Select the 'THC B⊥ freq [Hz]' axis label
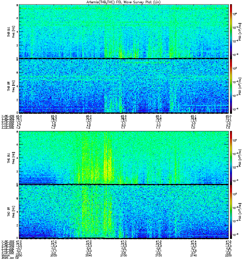Viewport: 244px width, 260px height. (x=11, y=158)
